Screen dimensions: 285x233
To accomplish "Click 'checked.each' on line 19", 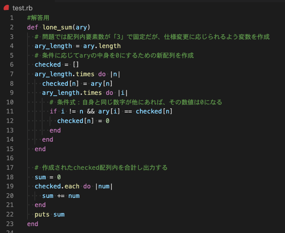I will (57, 186).
